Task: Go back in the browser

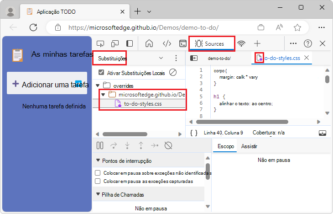Action: click(13, 27)
